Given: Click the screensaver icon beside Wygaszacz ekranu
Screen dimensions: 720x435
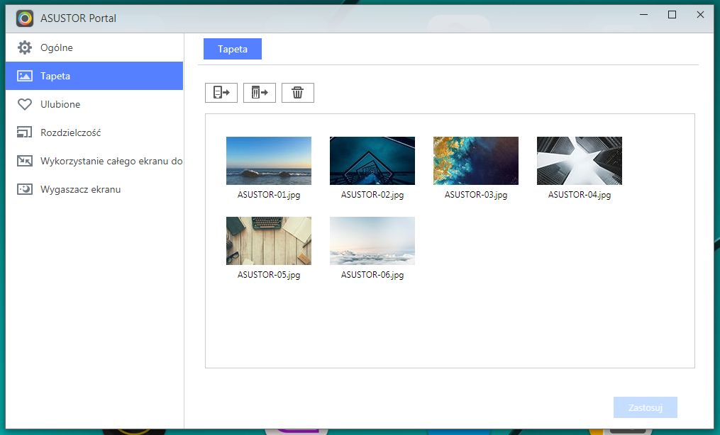Looking at the screenshot, I should (x=25, y=189).
